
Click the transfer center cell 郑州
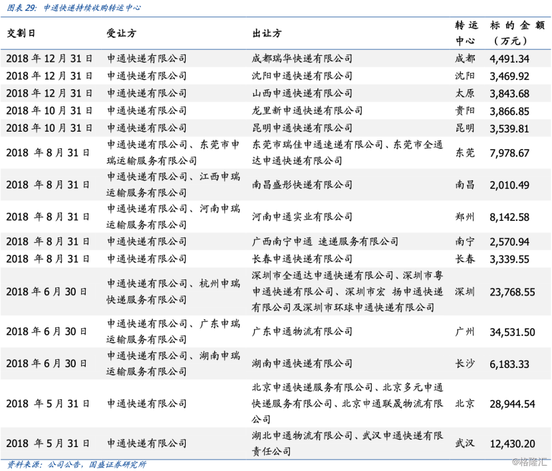click(465, 217)
